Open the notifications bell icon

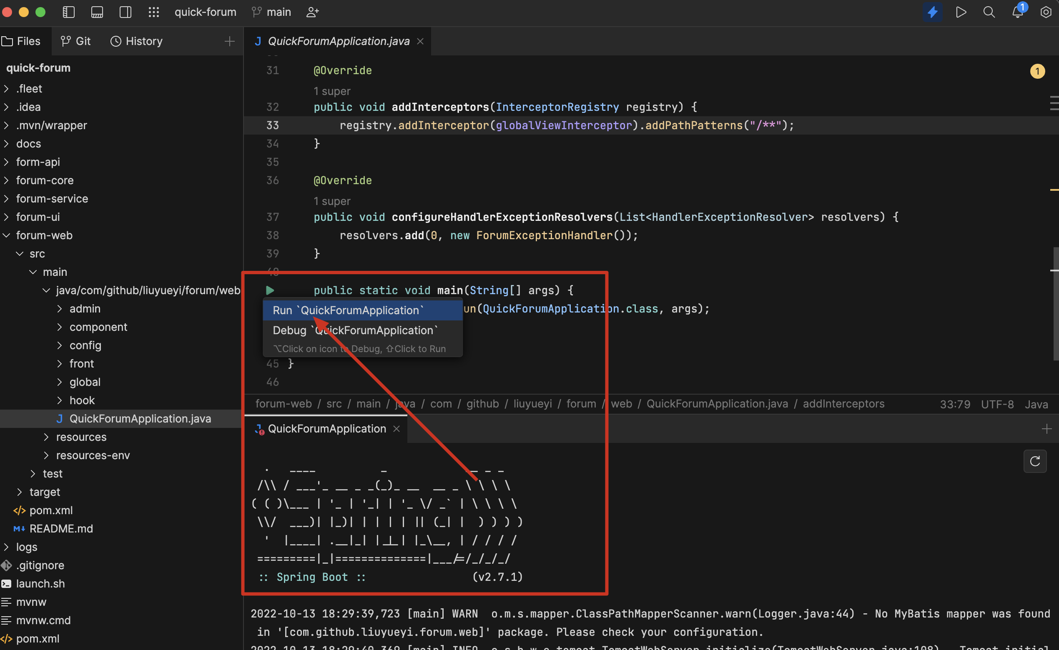tap(1017, 12)
